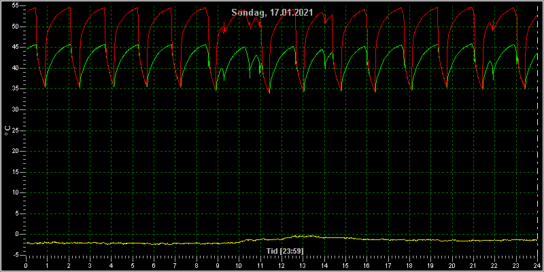Select hour 6 on the time axis

point(154,266)
